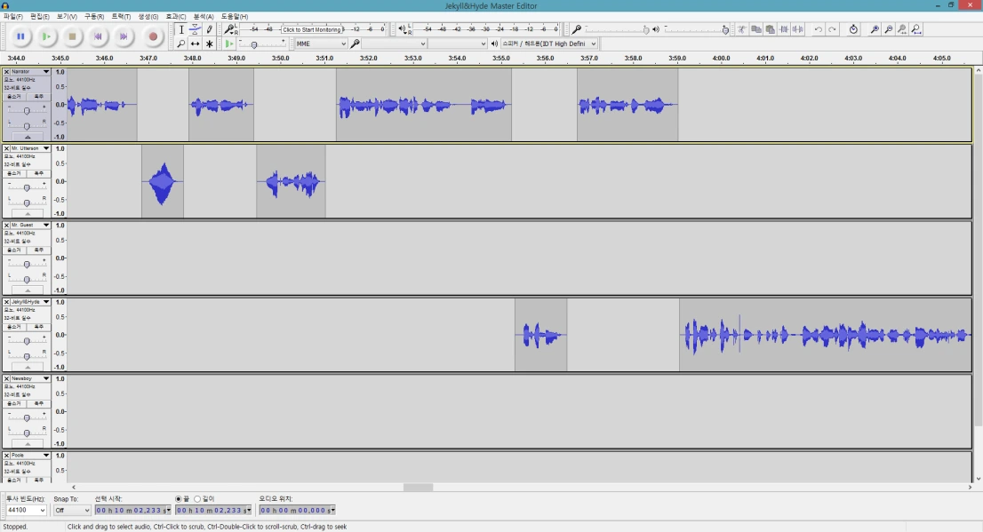
Task: Mute the Narrator track
Action: coord(14,97)
